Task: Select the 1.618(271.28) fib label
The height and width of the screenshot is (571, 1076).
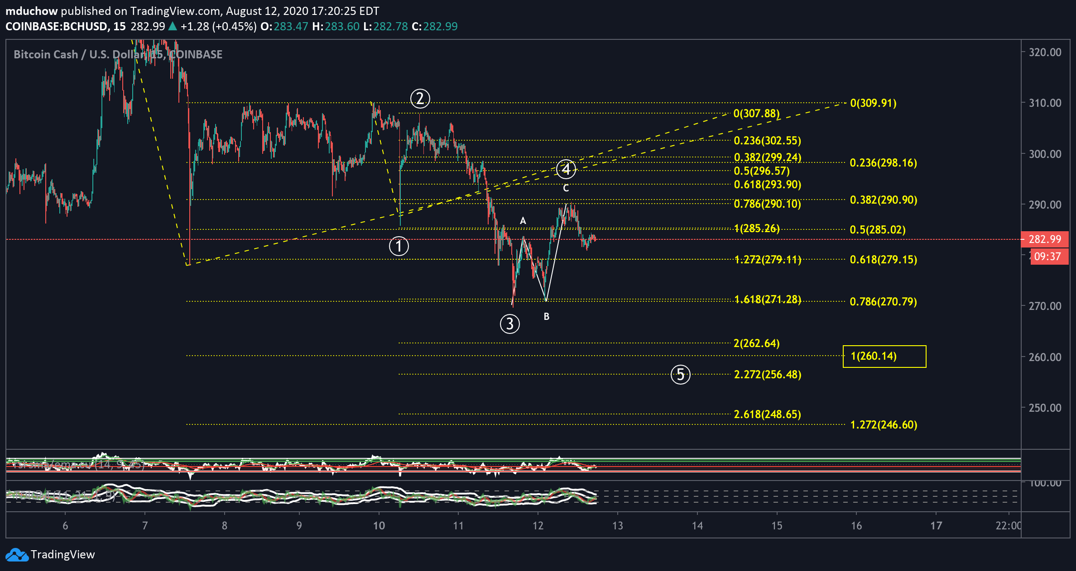Action: point(768,300)
